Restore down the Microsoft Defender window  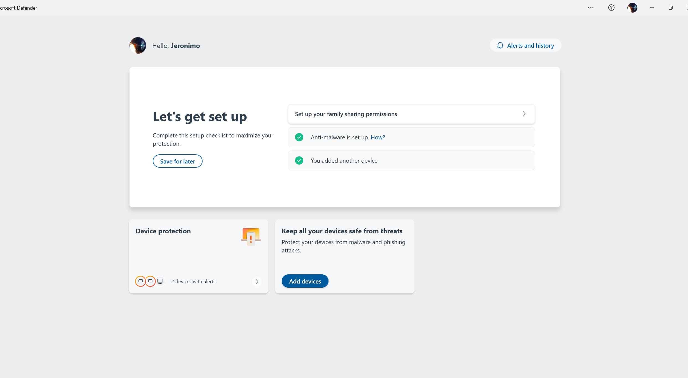click(671, 8)
